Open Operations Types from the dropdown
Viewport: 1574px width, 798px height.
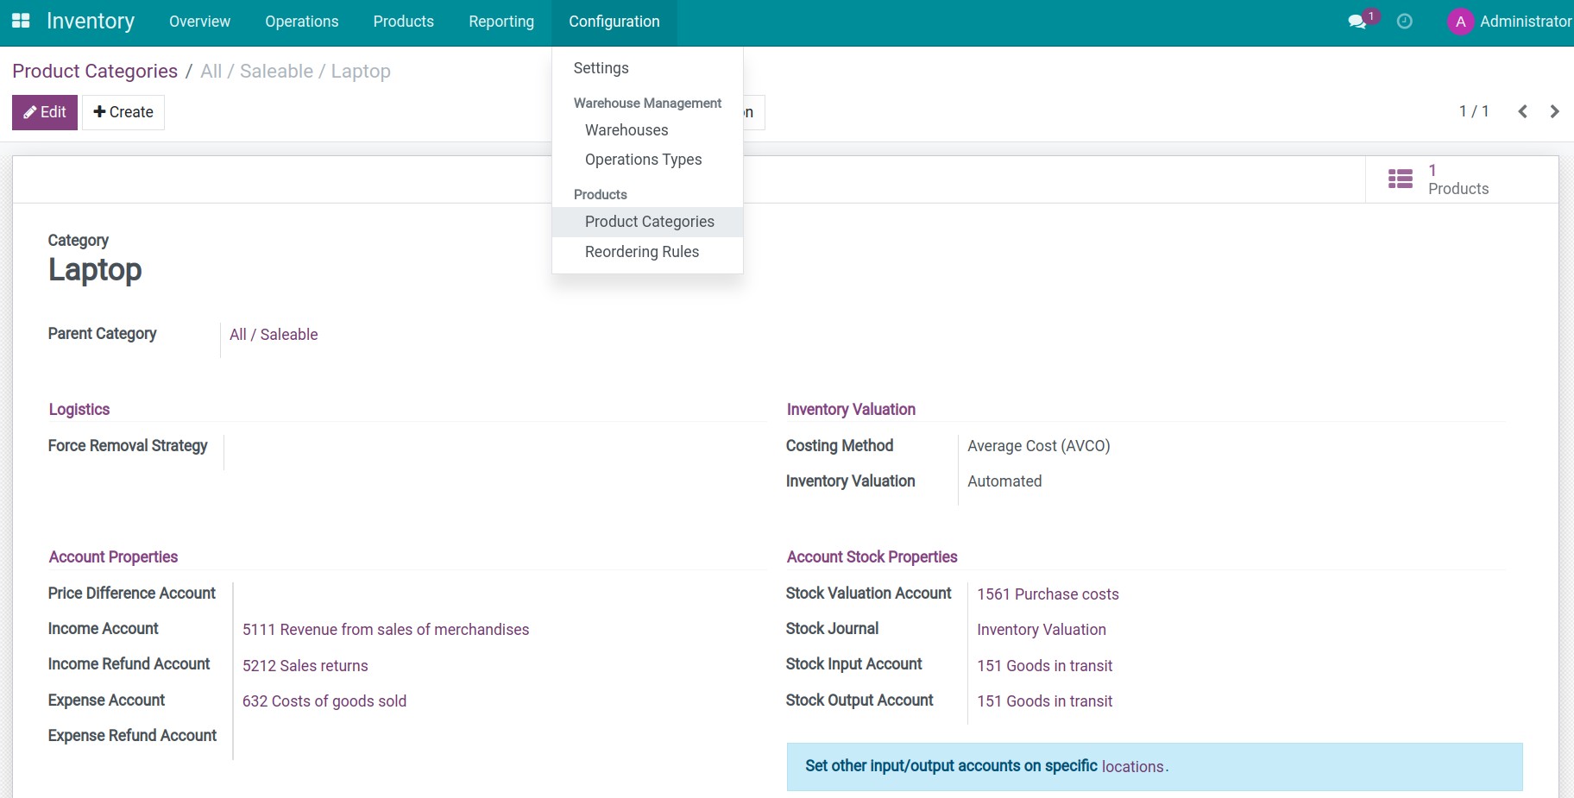coord(643,159)
